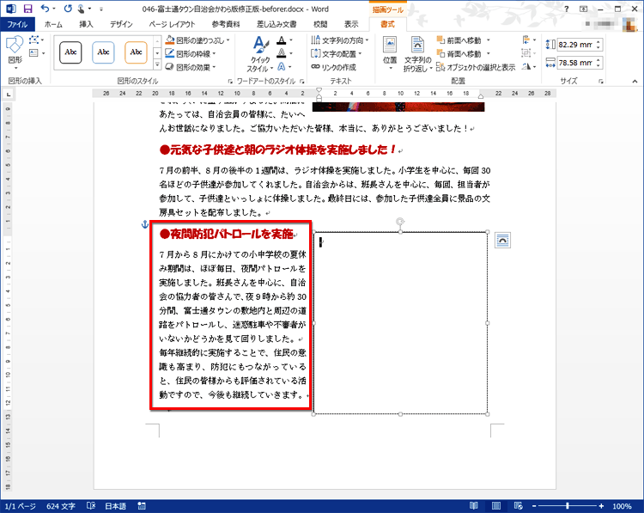Viewport: 644px width, 513px height.
Task: Expand the 背面へ移動 dropdown arrow
Action: pos(489,53)
